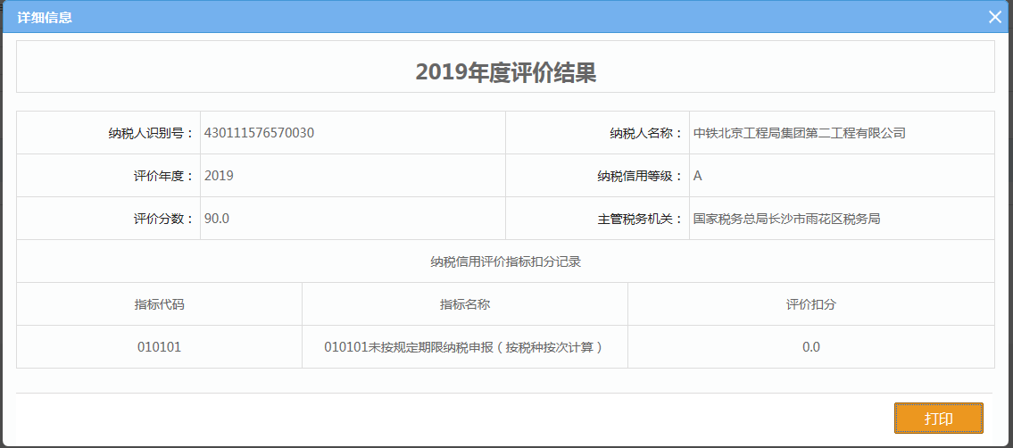This screenshot has height=448, width=1013.
Task: Click the 纳税信用评价指标扣分记录 section title
Action: 506,261
